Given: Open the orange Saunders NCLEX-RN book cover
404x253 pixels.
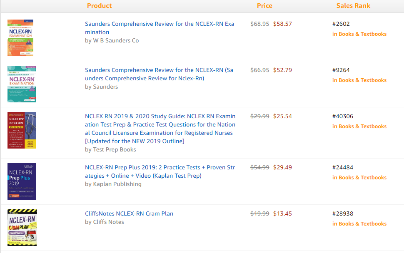Looking at the screenshot, I should pyautogui.click(x=20, y=38).
